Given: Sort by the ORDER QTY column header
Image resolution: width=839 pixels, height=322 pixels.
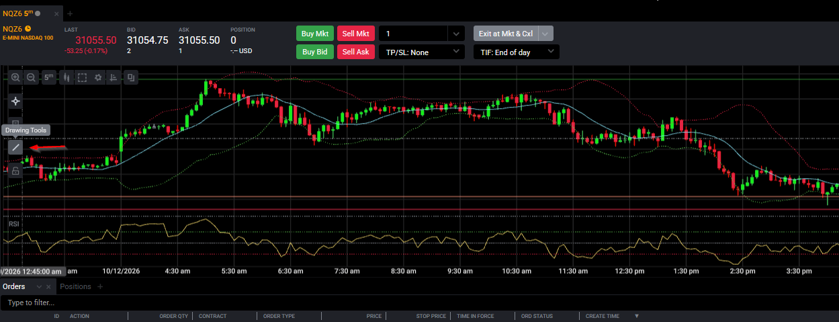Looking at the screenshot, I should pyautogui.click(x=173, y=316).
